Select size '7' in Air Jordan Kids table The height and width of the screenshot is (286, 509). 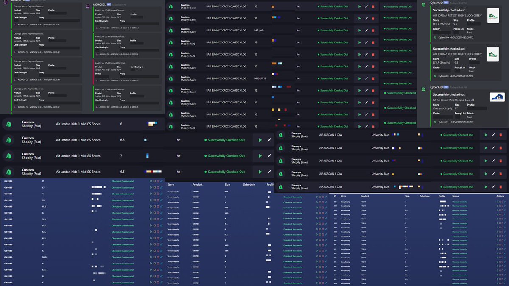click(x=121, y=156)
